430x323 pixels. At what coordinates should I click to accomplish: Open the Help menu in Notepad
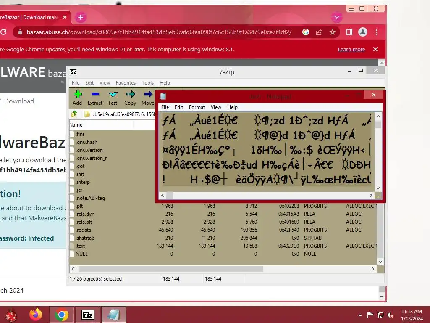tap(232, 107)
